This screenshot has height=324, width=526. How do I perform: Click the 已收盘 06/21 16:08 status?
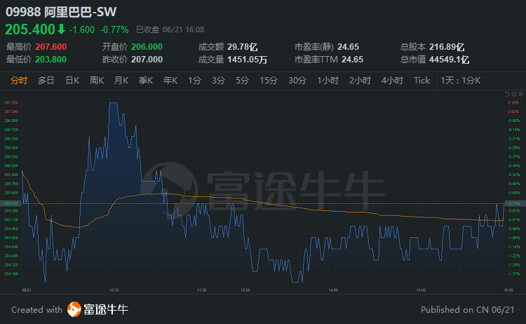[x=170, y=30]
